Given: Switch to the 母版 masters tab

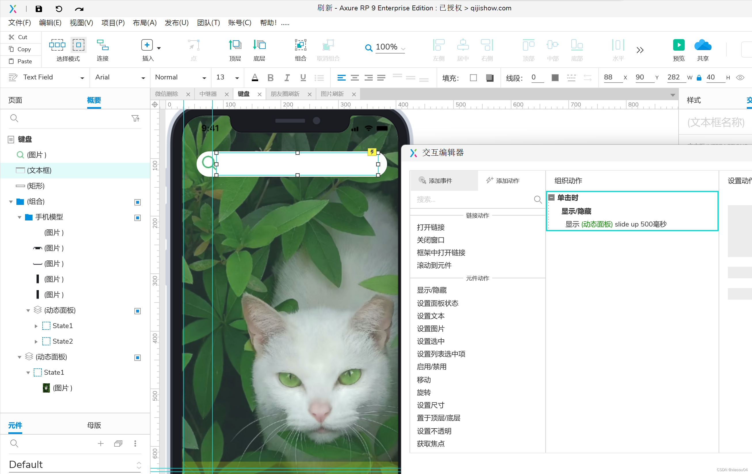Looking at the screenshot, I should point(94,425).
